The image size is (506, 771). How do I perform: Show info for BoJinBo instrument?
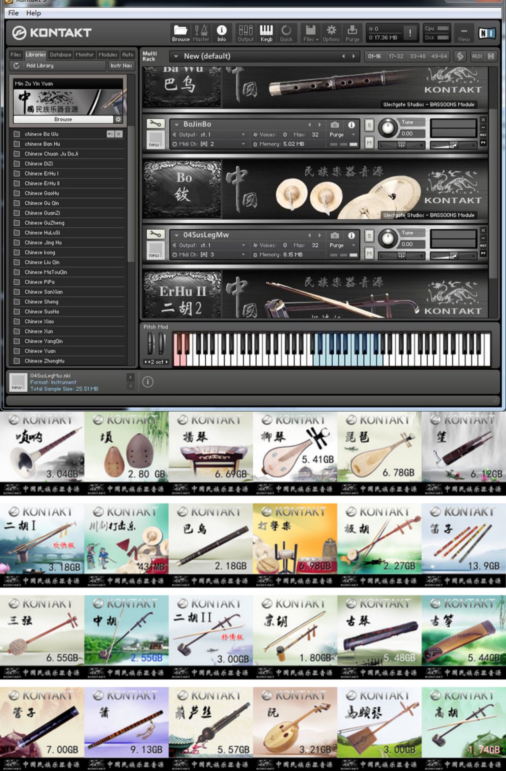(x=352, y=125)
